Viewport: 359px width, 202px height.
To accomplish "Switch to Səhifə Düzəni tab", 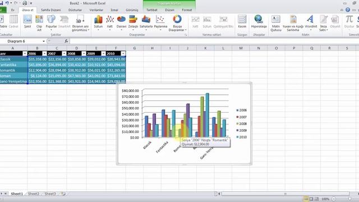I will (x=51, y=10).
